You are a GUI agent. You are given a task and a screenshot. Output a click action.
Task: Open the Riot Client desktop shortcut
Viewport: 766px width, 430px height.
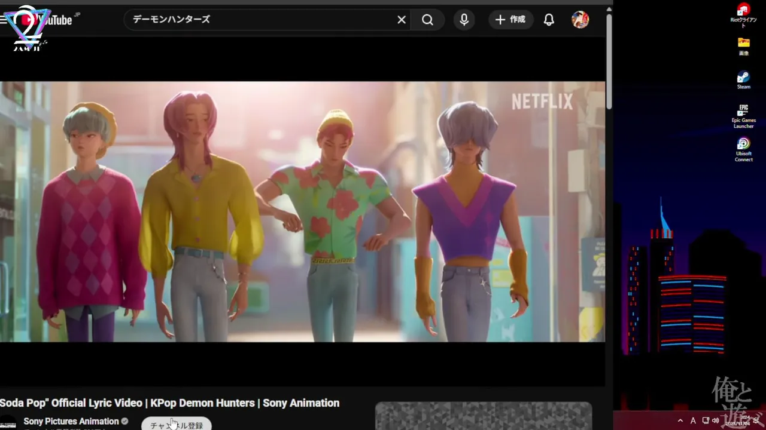743,16
